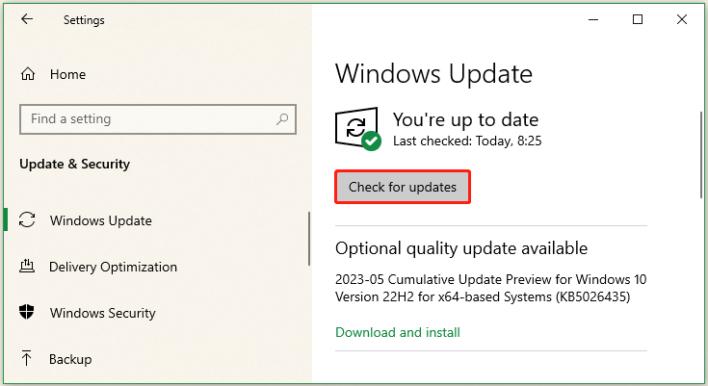Click "Last checked: Today, 8:25" text
Viewport: 708px width, 386px height.
tap(467, 141)
